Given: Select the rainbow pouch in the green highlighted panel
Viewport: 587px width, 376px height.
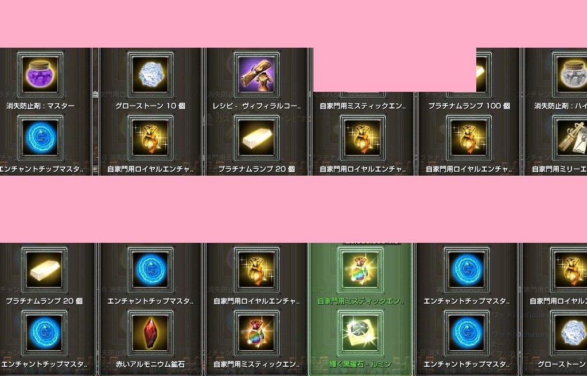Looking at the screenshot, I should pyautogui.click(x=360, y=270).
